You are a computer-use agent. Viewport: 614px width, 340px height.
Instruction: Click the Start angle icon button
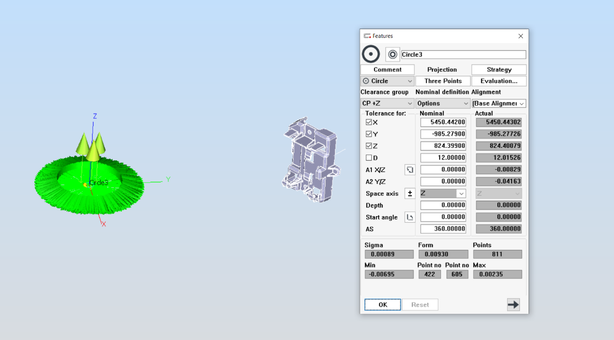pyautogui.click(x=409, y=217)
